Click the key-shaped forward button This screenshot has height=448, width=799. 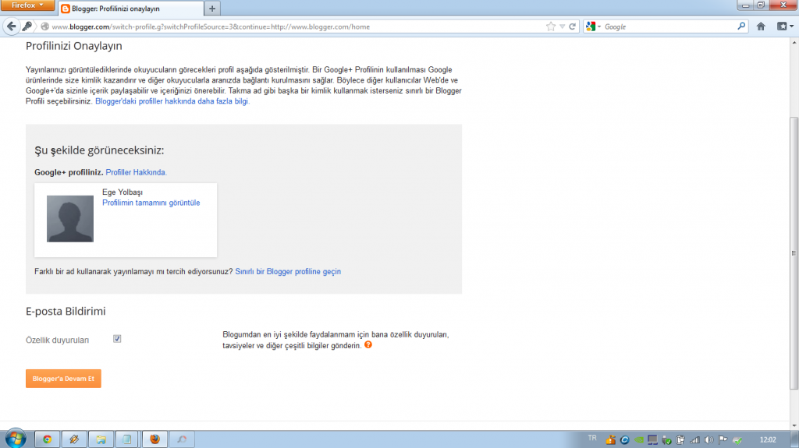pos(27,26)
